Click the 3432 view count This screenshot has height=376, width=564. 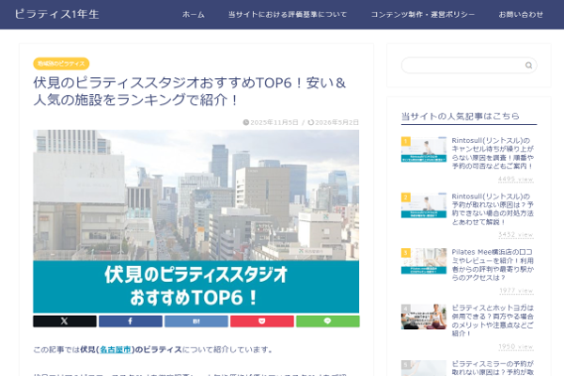[515, 235]
